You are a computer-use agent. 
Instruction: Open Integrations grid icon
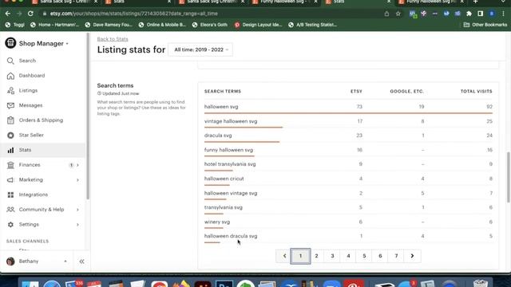(10, 195)
